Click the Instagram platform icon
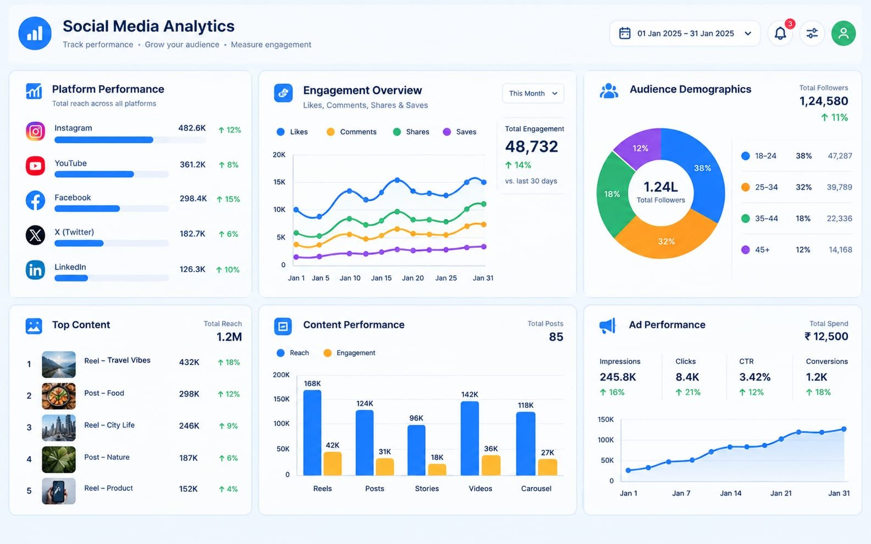The width and height of the screenshot is (871, 544). tap(36, 132)
